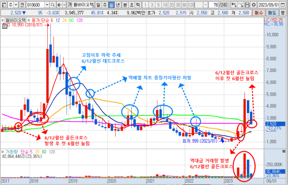Viewport: 288px width, 185px height.
Task: Open the 주 type dropdown arrow
Action: (16, 5)
